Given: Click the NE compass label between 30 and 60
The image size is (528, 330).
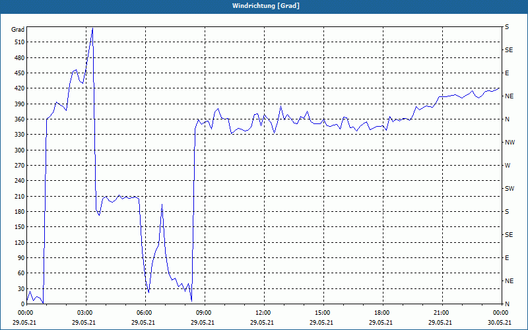Looking at the screenshot, I should point(509,281).
